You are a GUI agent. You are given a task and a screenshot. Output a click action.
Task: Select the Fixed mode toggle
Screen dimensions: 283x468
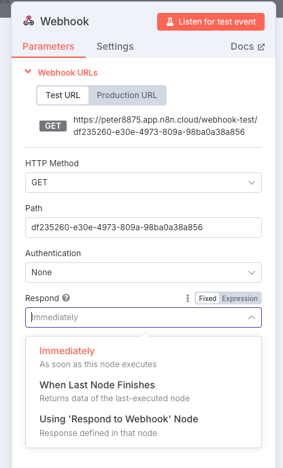[x=207, y=298]
